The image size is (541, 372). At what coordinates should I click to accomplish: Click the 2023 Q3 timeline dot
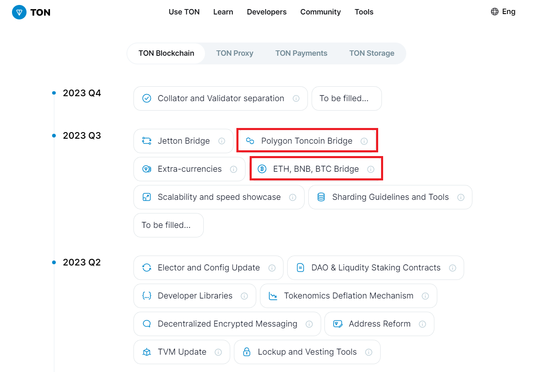point(54,135)
